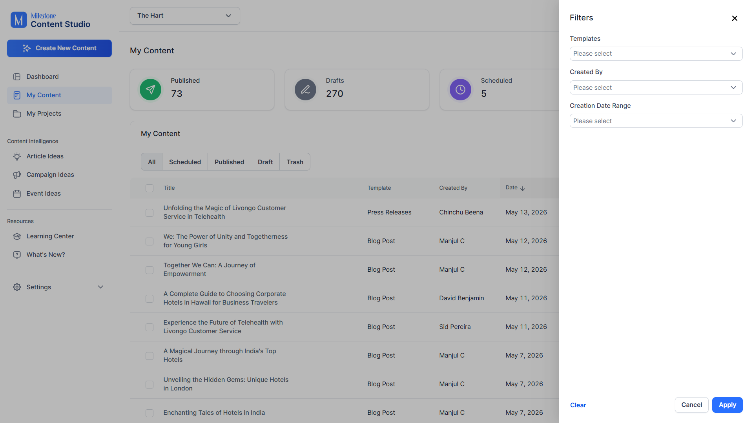Switch to the Published tab
The width and height of the screenshot is (753, 423).
pos(229,162)
